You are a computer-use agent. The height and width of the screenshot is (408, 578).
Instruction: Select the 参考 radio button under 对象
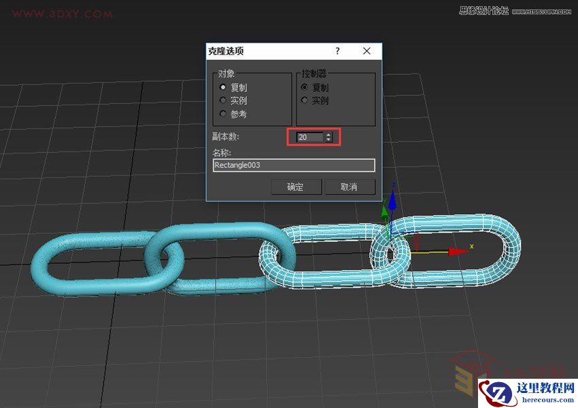(222, 113)
